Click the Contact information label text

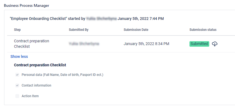[x=36, y=85]
